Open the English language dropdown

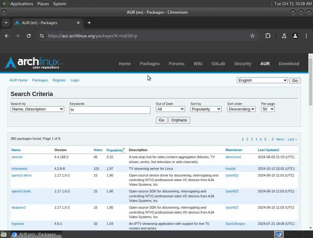pyautogui.click(x=262, y=80)
